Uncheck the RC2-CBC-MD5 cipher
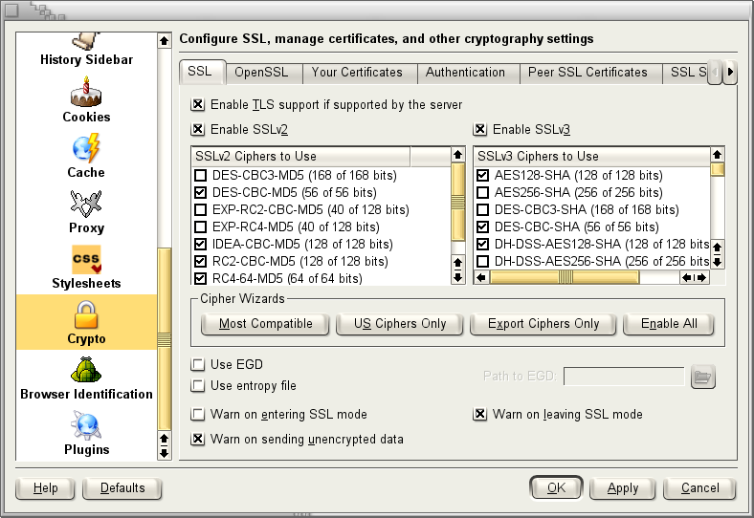 click(x=200, y=262)
